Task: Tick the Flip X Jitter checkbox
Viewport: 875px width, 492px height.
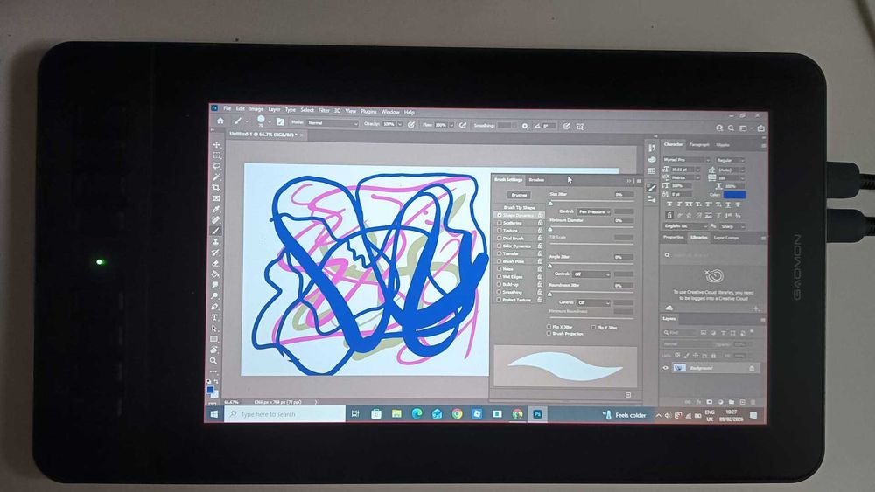Action: pos(549,327)
